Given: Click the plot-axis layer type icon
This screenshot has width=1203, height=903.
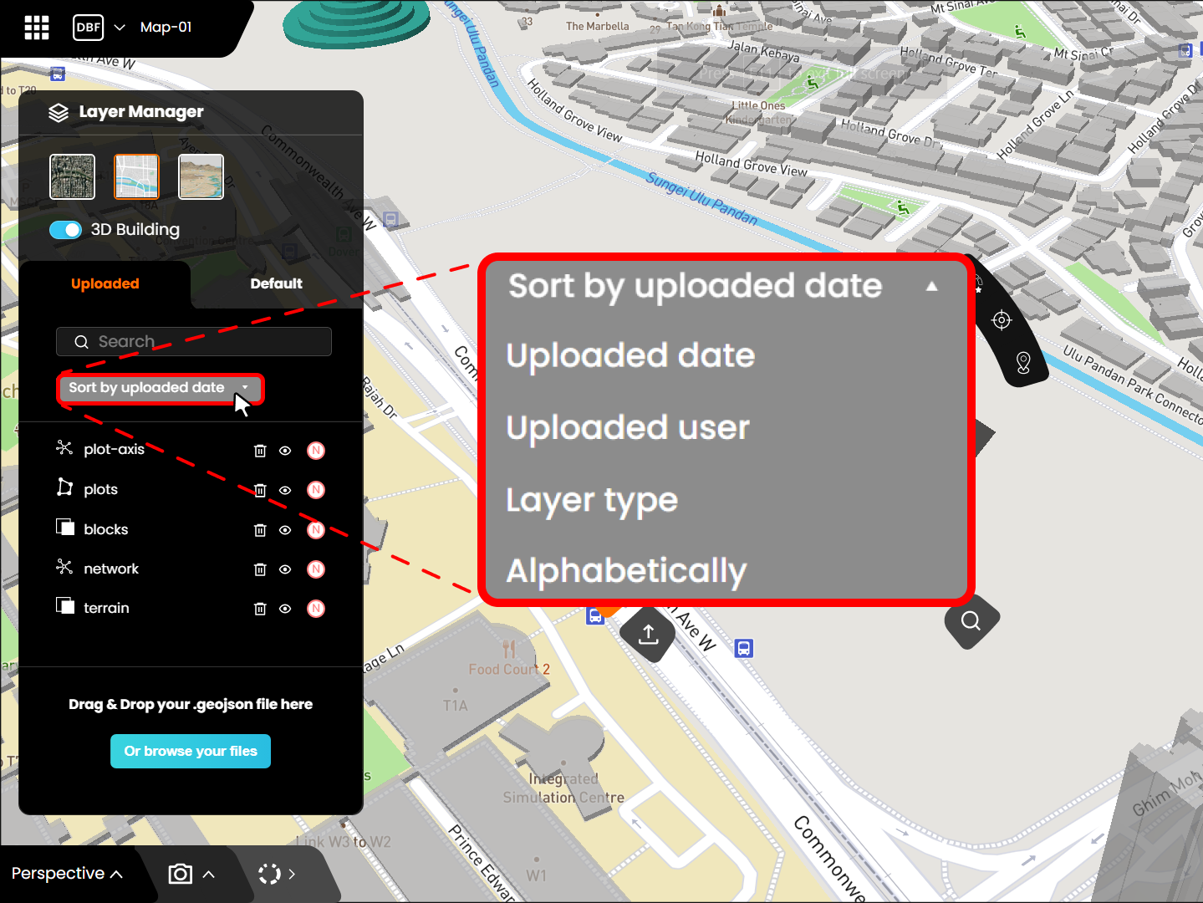Looking at the screenshot, I should click(x=64, y=448).
